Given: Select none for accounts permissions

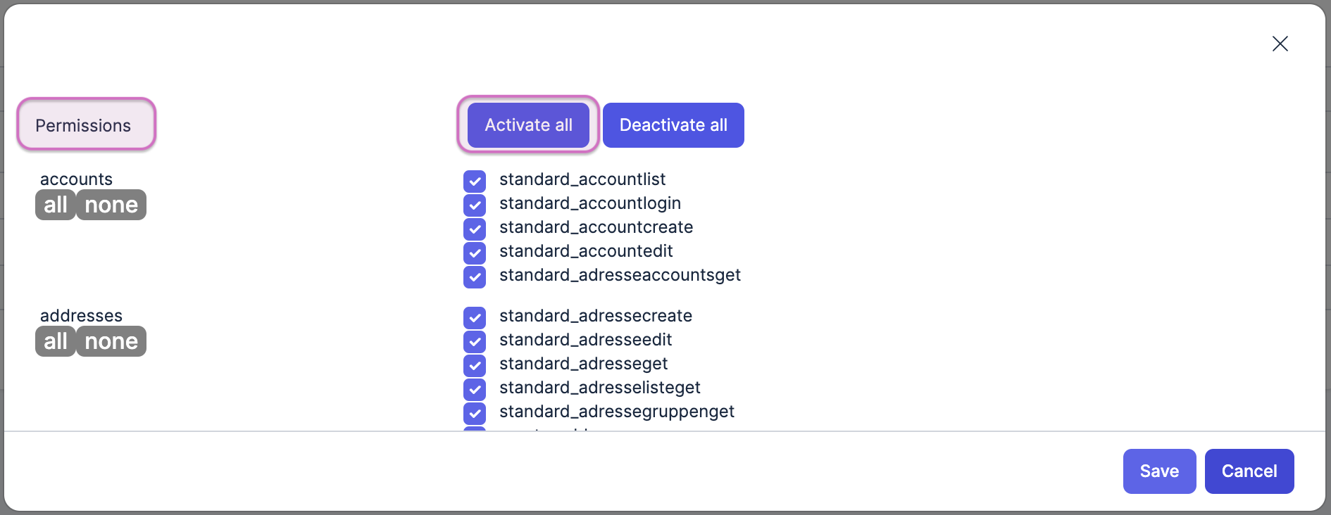Looking at the screenshot, I should coord(111,205).
